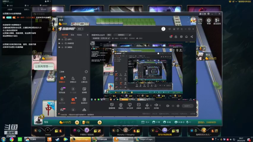This screenshot has height=142, width=253.
Task: Open the room manager helper tool
Action: [73, 80]
